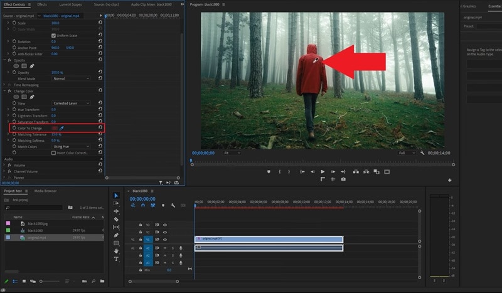
Task: Step forward one frame
Action: (x=333, y=172)
